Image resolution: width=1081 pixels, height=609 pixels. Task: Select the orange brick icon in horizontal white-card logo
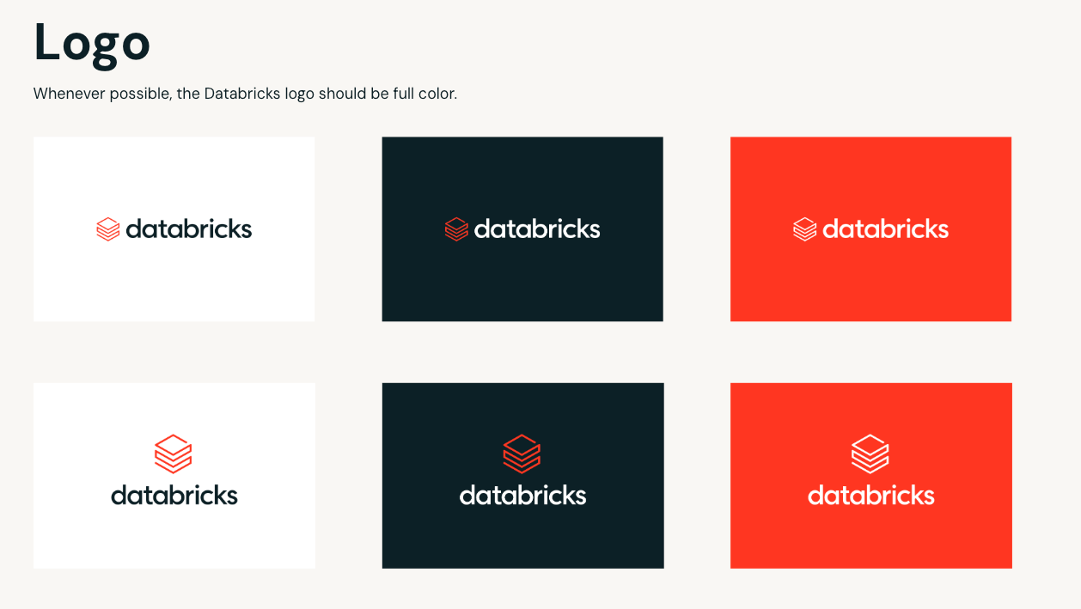(107, 229)
